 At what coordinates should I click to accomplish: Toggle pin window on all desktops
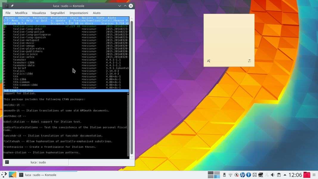point(12,6)
